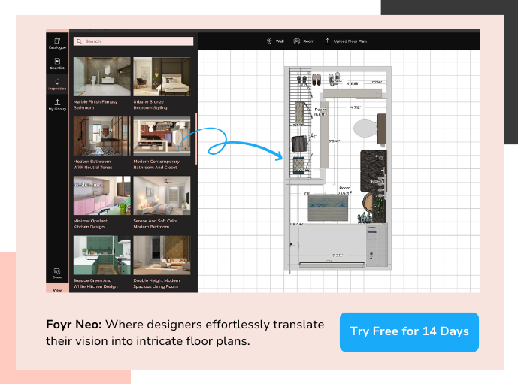Screen dimensions: 518x384
Task: Open Modern Contemporary Bathroom And Closet thumbnail
Action: pos(162,136)
